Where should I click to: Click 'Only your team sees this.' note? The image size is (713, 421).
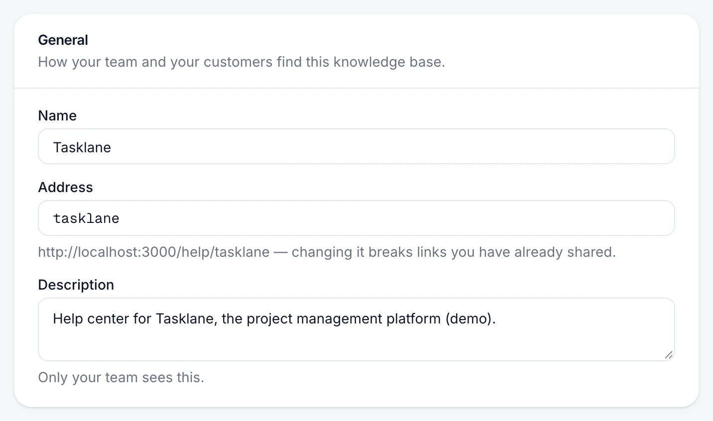coord(121,377)
